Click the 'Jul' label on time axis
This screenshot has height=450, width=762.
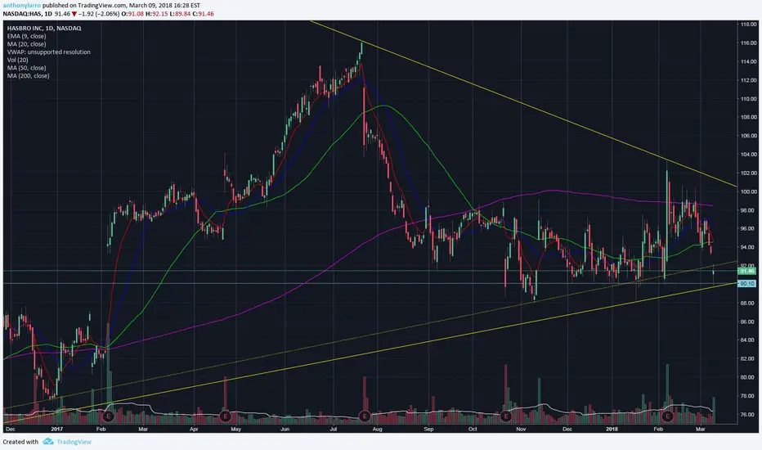pos(334,429)
